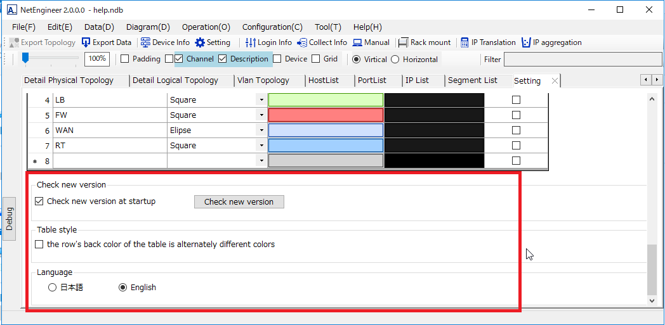Launch the IP Translation calculator
The width and height of the screenshot is (665, 325).
click(464, 42)
